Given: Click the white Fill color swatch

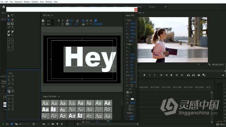Looking at the screenshot, I should tap(132, 99).
